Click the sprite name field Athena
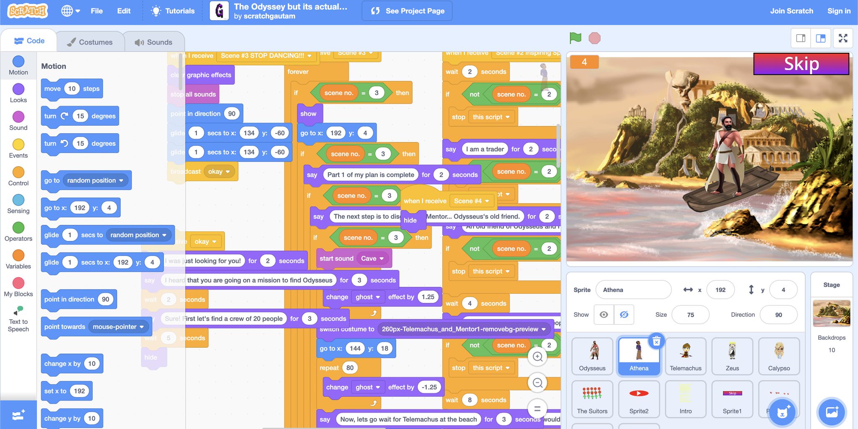This screenshot has height=429, width=858. pos(633,290)
